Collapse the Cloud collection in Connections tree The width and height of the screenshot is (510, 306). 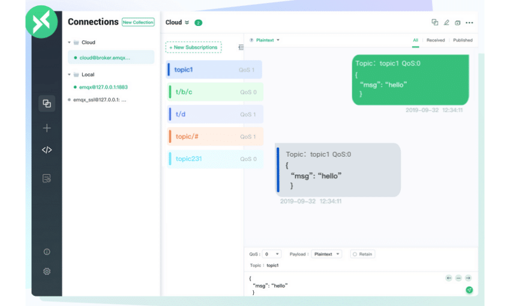tap(70, 43)
